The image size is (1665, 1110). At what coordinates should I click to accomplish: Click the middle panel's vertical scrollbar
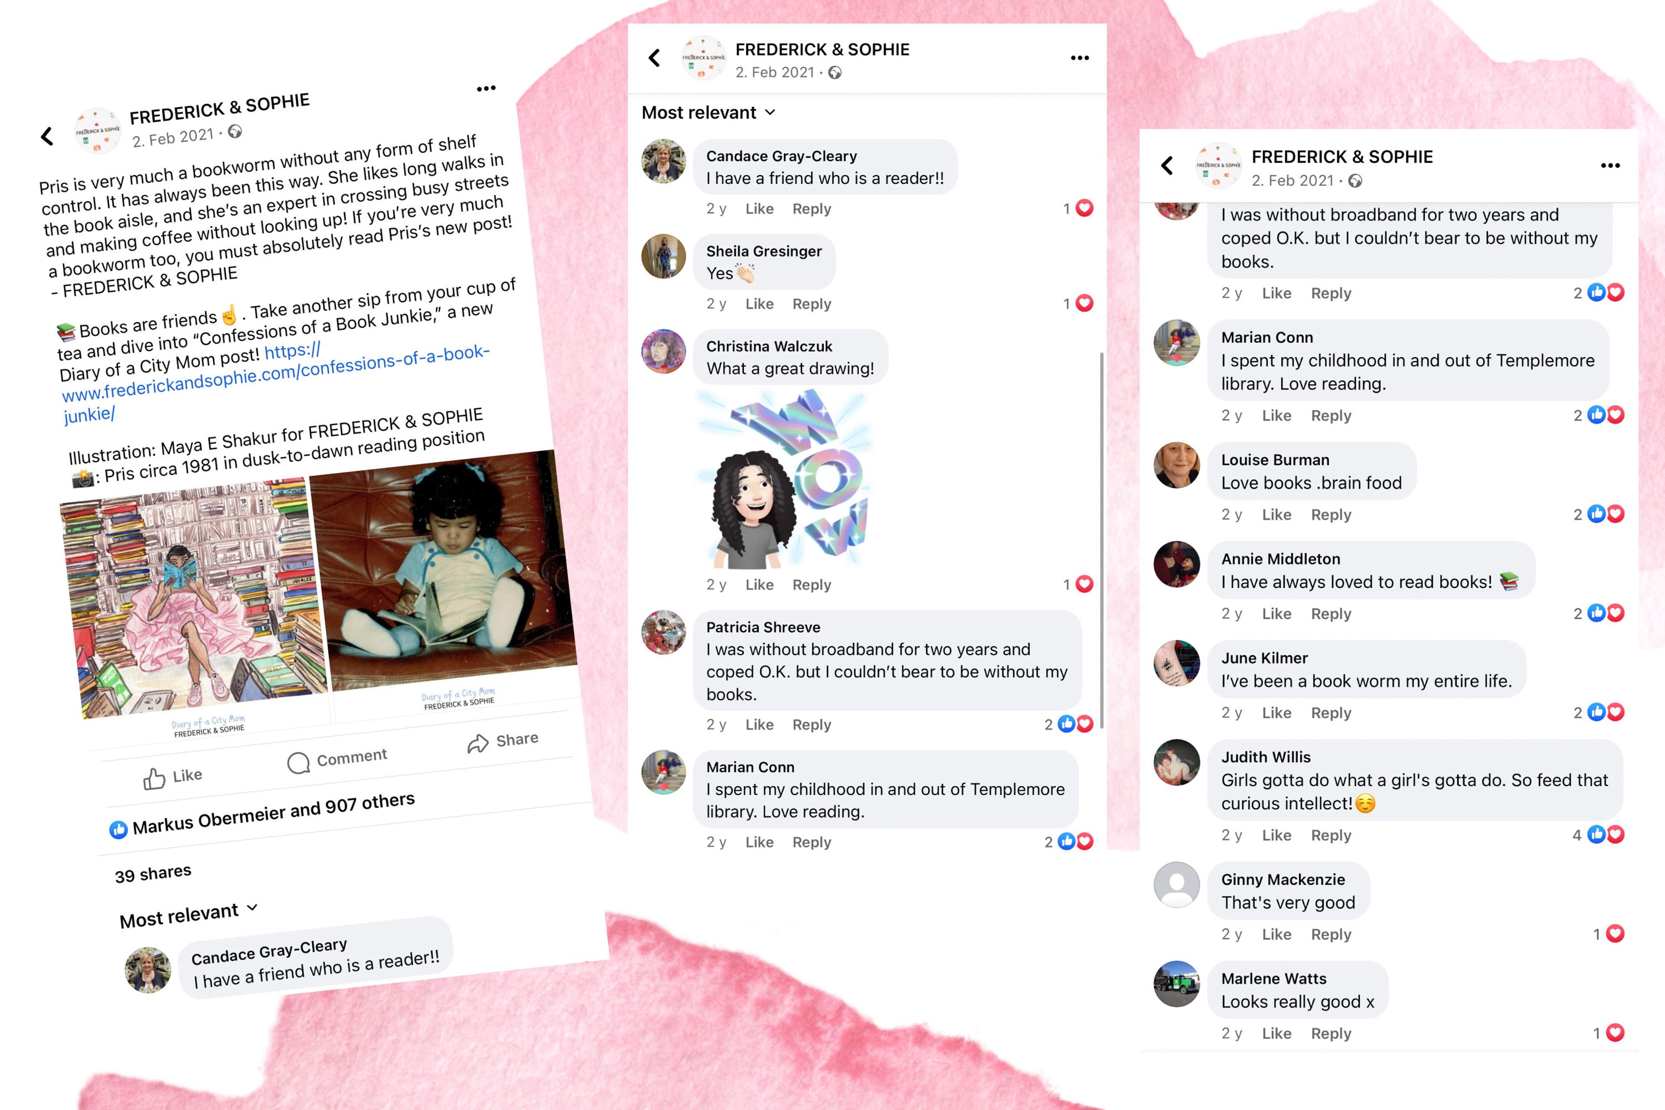point(1101,542)
